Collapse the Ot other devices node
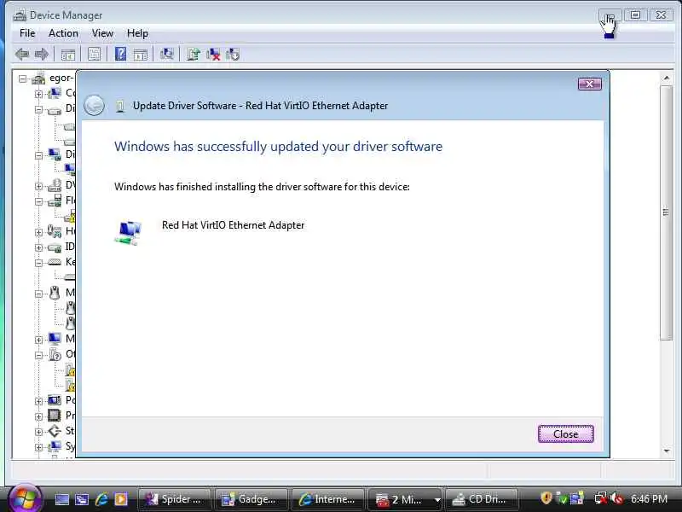Viewport: 682px width, 512px height. 38,355
